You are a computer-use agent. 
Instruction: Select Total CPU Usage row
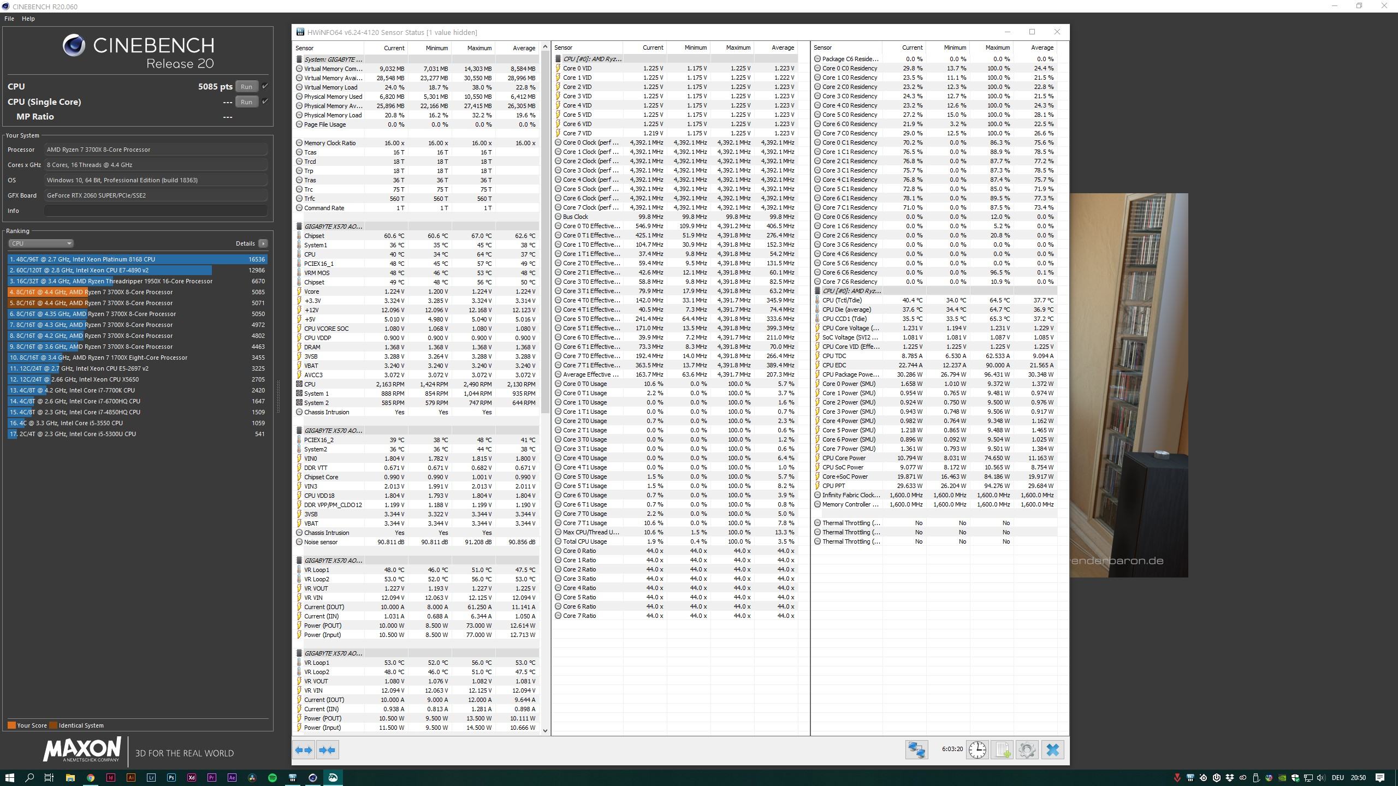[x=676, y=541]
